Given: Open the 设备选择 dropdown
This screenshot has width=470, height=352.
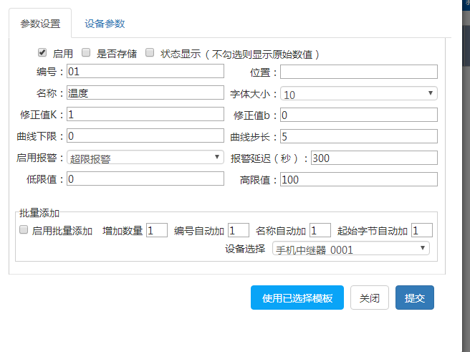Looking at the screenshot, I should coord(351,248).
